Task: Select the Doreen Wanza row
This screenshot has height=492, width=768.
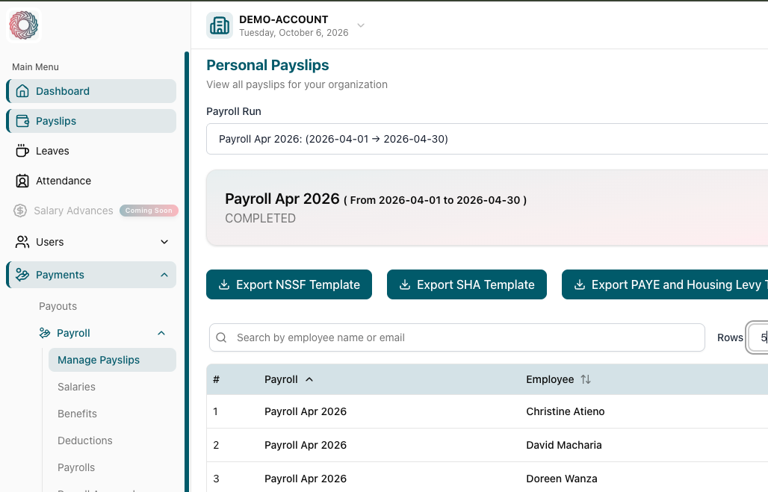Action: point(487,477)
